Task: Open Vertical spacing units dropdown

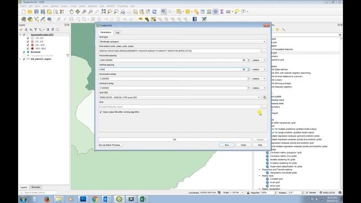Action: [x=259, y=69]
